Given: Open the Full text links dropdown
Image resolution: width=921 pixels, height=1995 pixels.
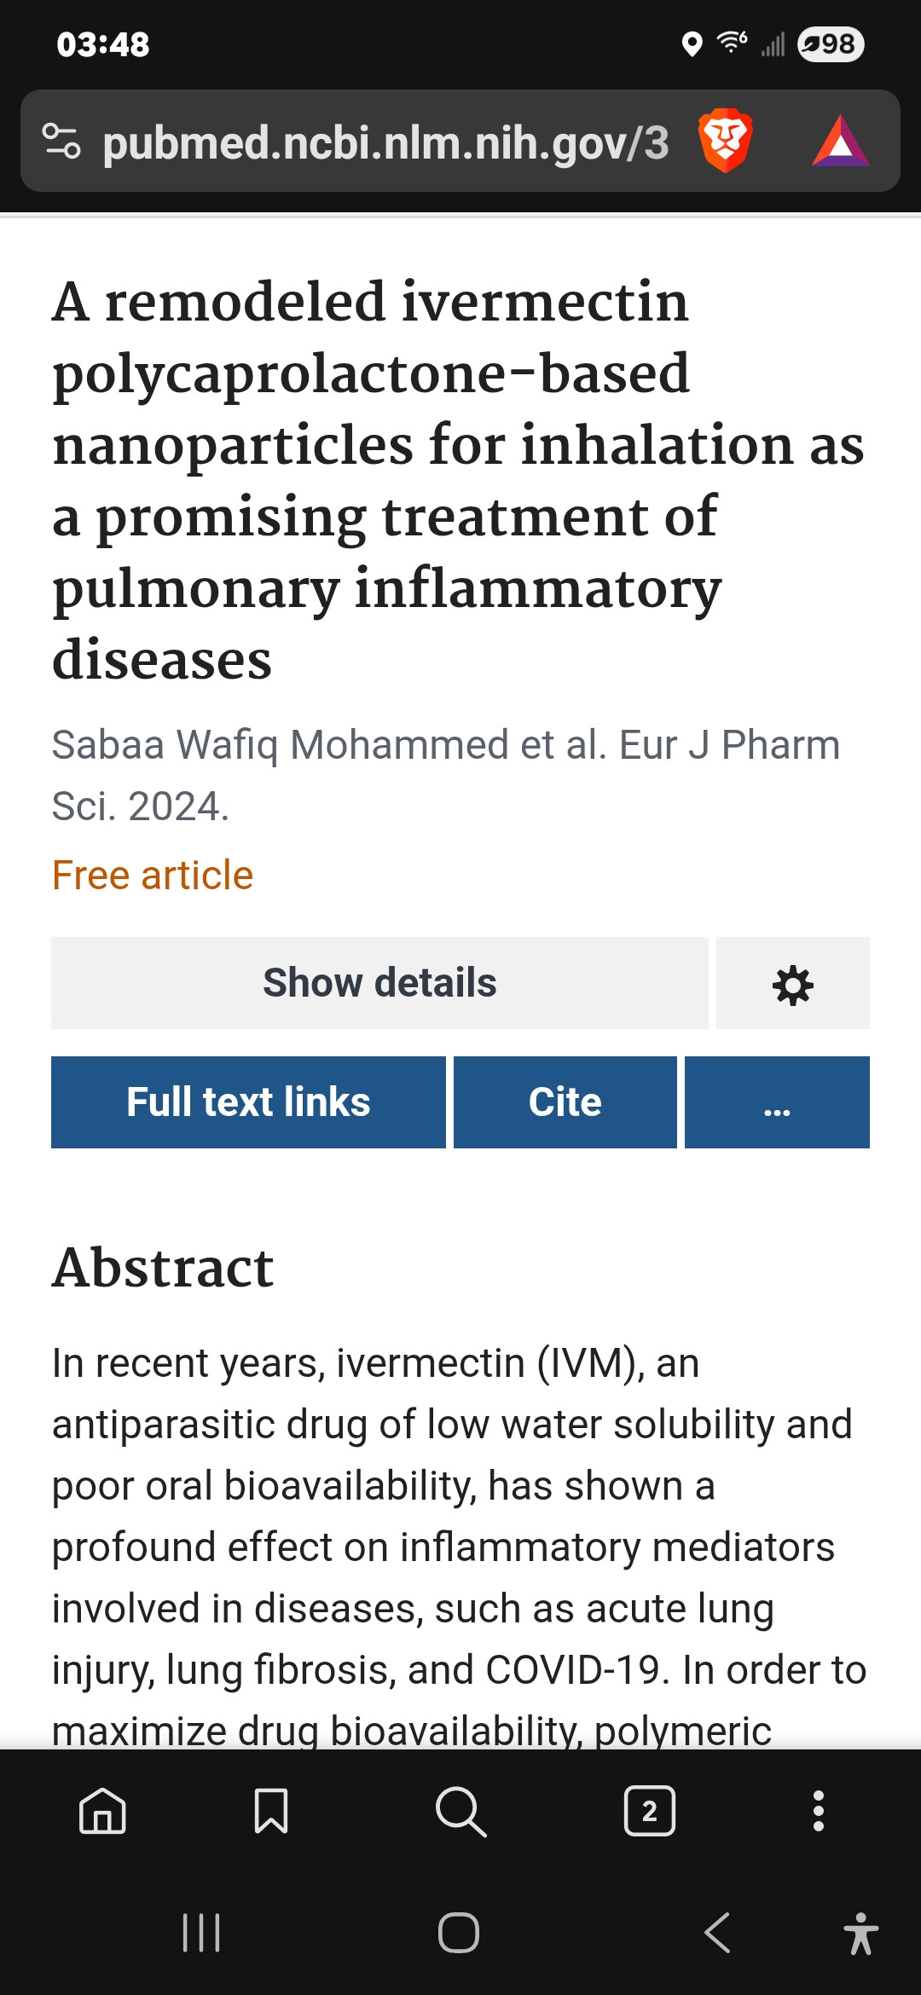Looking at the screenshot, I should point(248,1102).
